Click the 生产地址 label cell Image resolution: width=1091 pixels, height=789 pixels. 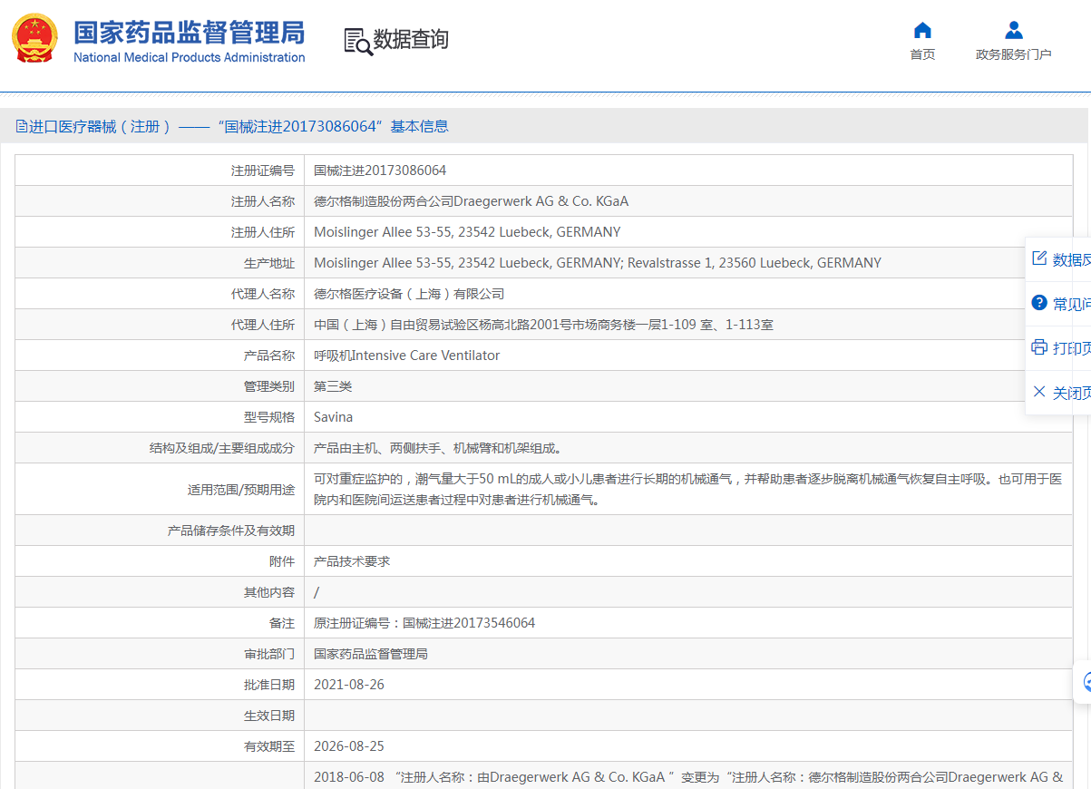pyautogui.click(x=160, y=263)
